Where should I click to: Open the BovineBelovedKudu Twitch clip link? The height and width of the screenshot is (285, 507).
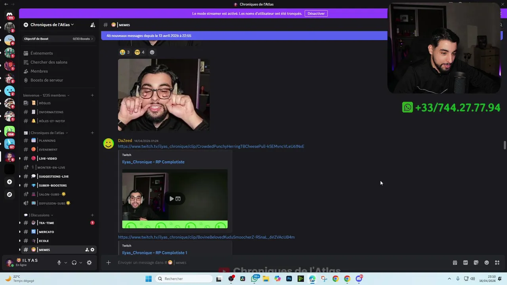tap(206, 237)
